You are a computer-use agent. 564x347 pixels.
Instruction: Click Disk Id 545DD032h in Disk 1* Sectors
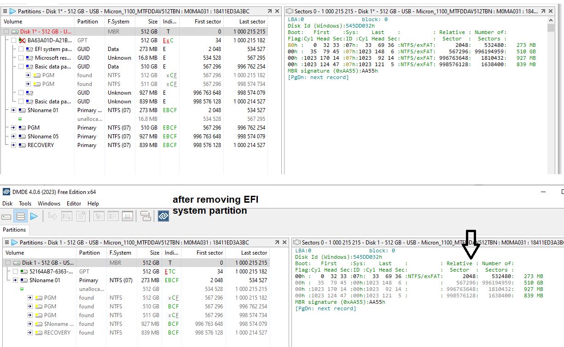[x=331, y=26]
